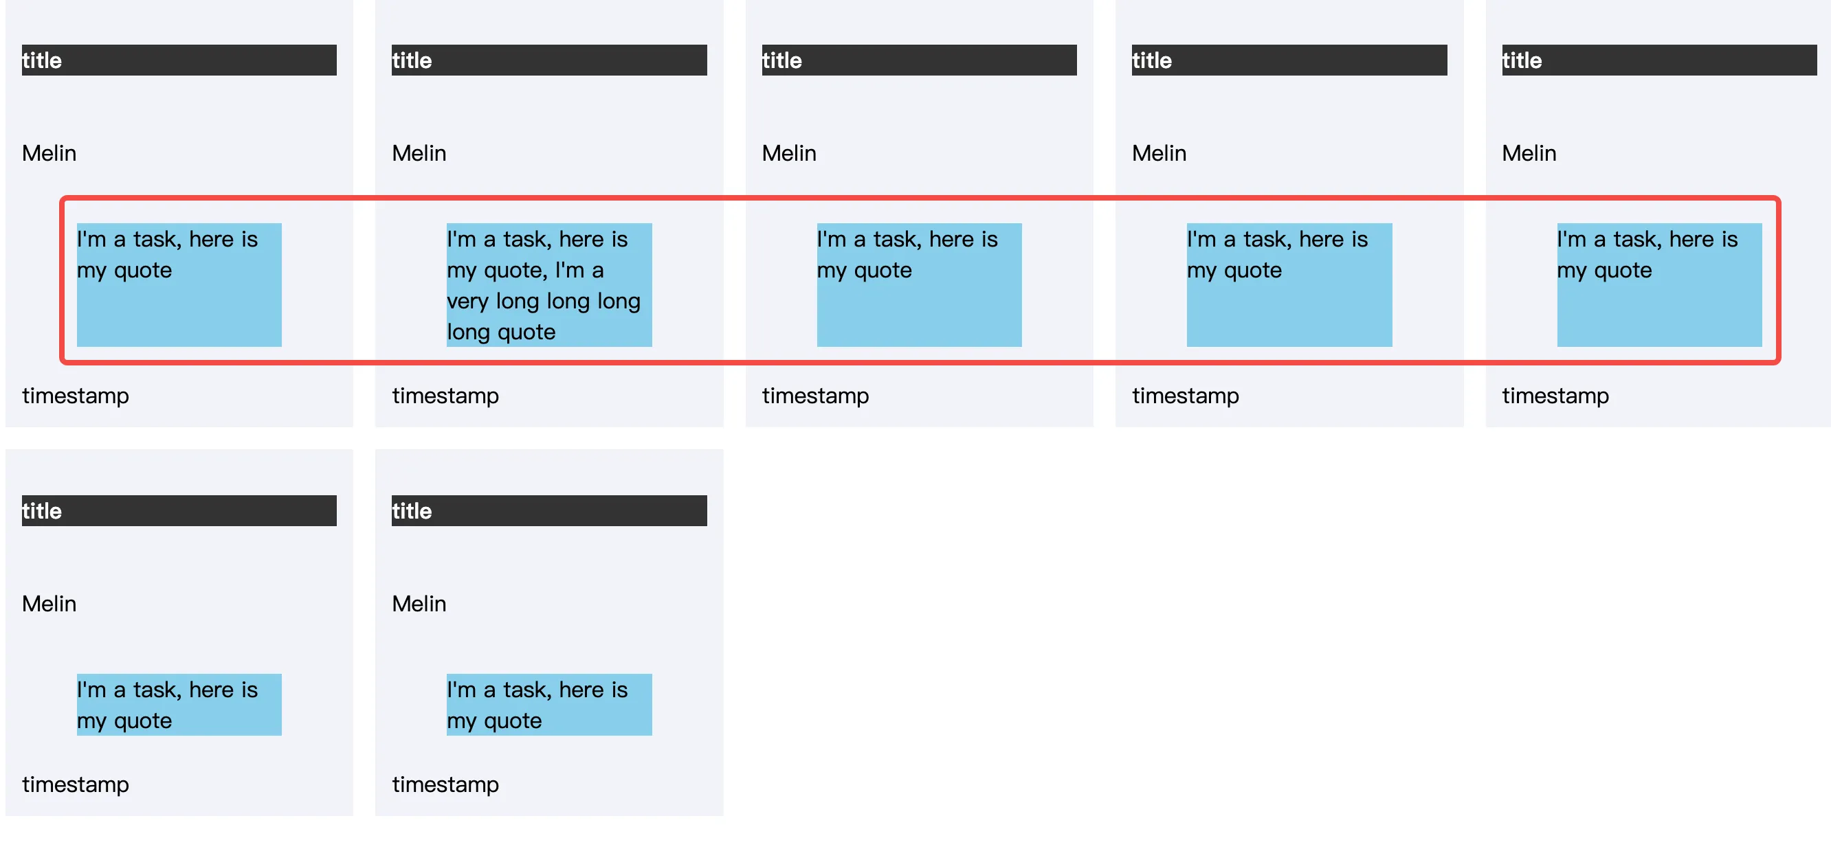Screen dimensions: 1831x849
Task: Click the title bar of the second top-row card
Action: click(x=548, y=60)
